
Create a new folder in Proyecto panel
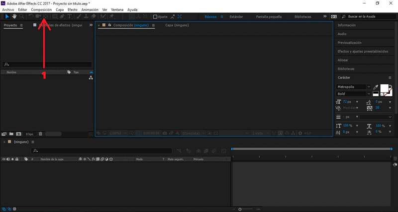pyautogui.click(x=11, y=134)
